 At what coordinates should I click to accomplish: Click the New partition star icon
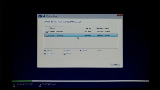coord(98,50)
